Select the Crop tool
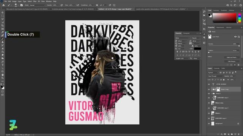Image resolution: width=243 pixels, height=136 pixels. (3, 25)
